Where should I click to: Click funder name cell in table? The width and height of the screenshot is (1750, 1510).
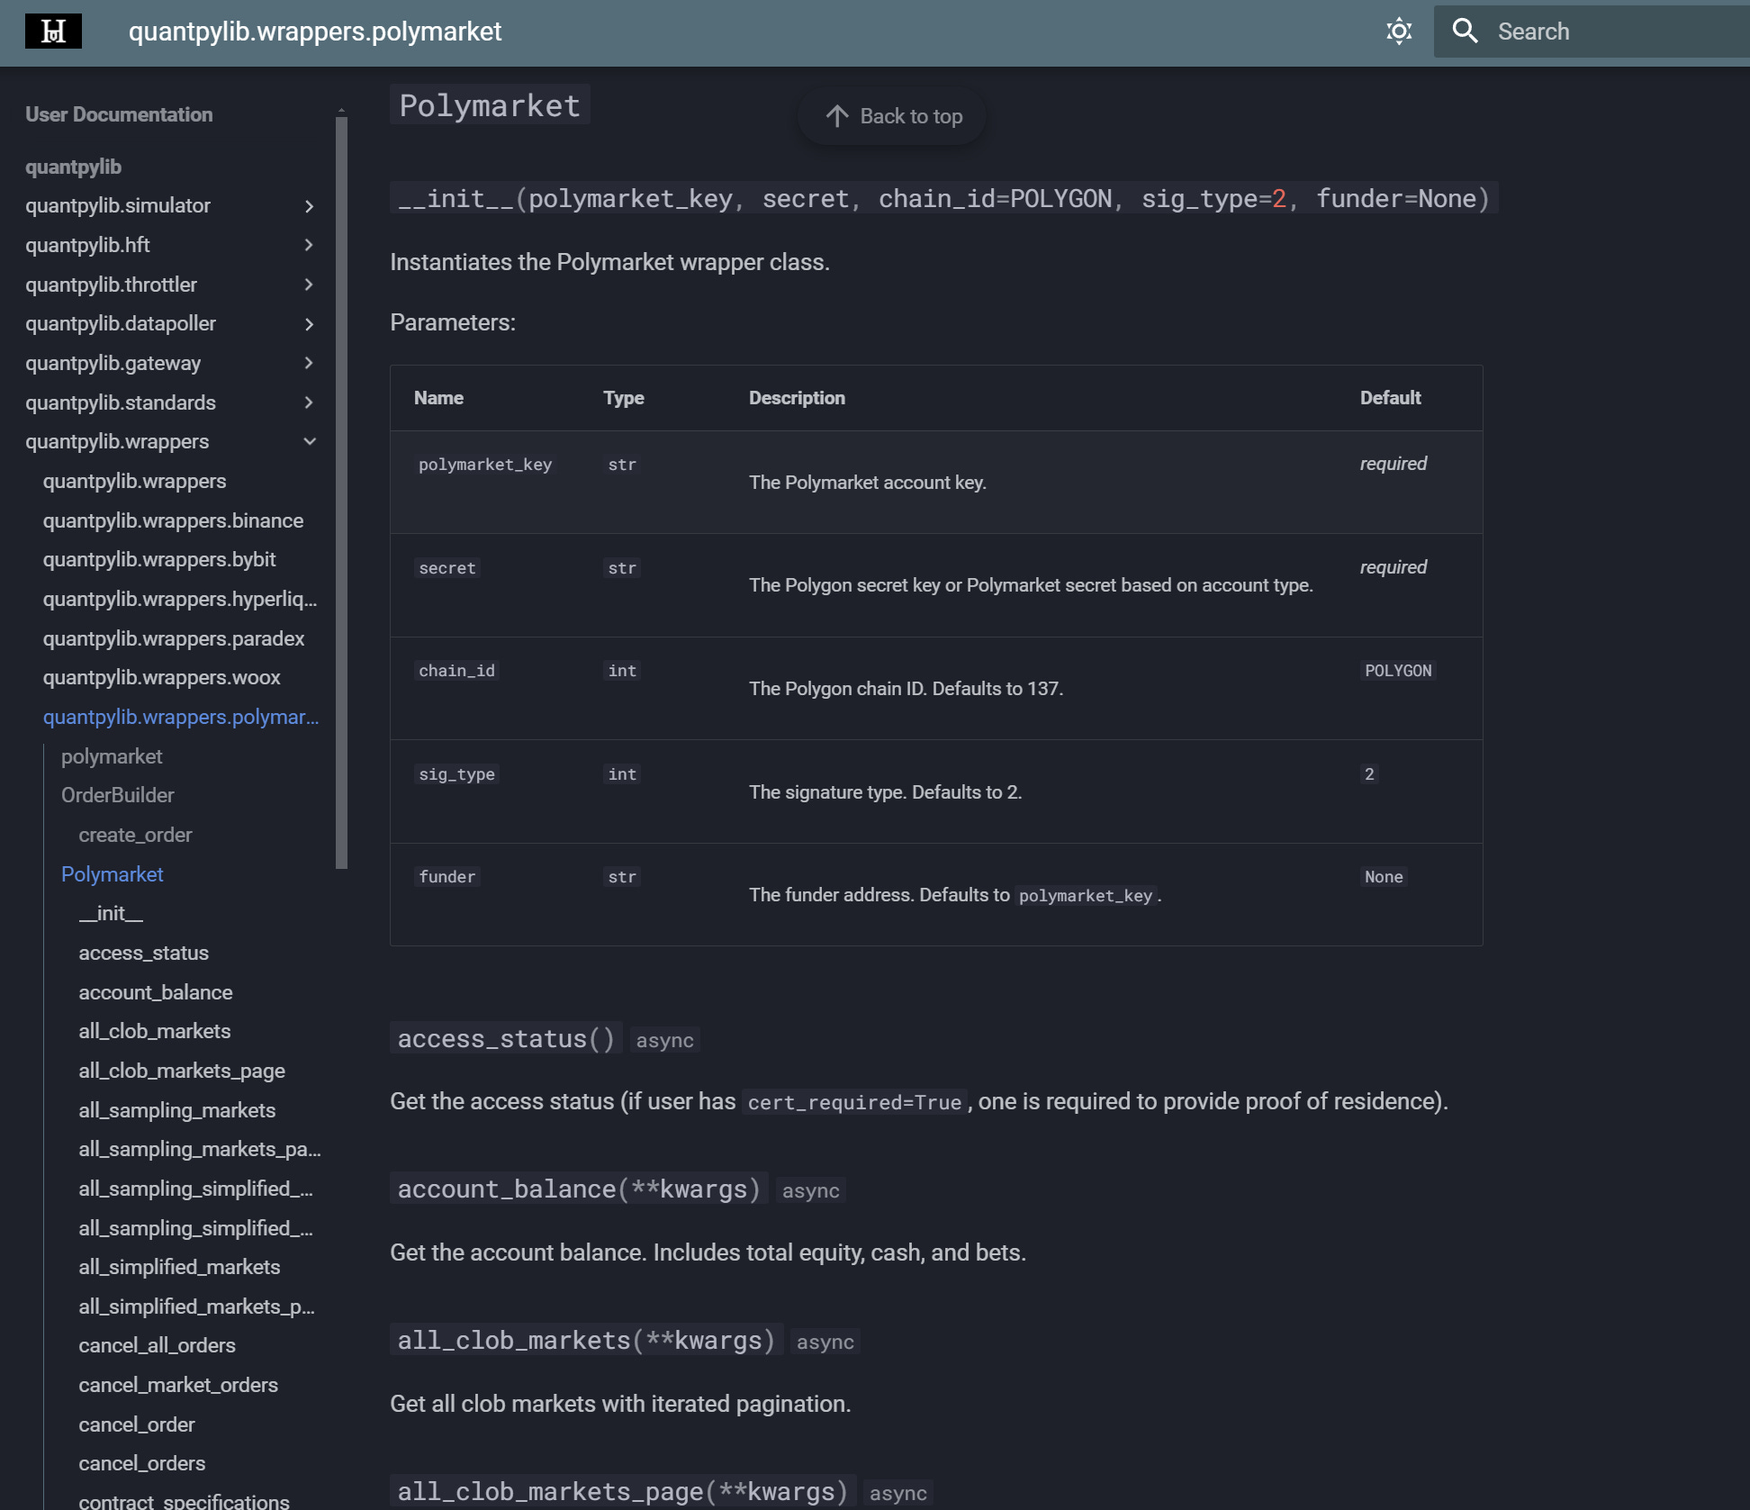447,877
